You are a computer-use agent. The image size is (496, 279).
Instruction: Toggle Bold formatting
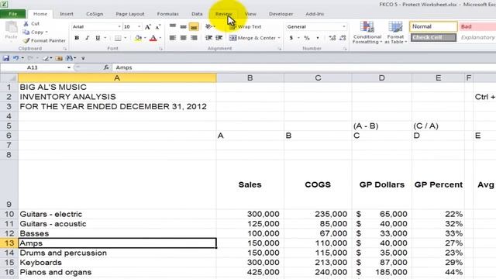pos(77,38)
